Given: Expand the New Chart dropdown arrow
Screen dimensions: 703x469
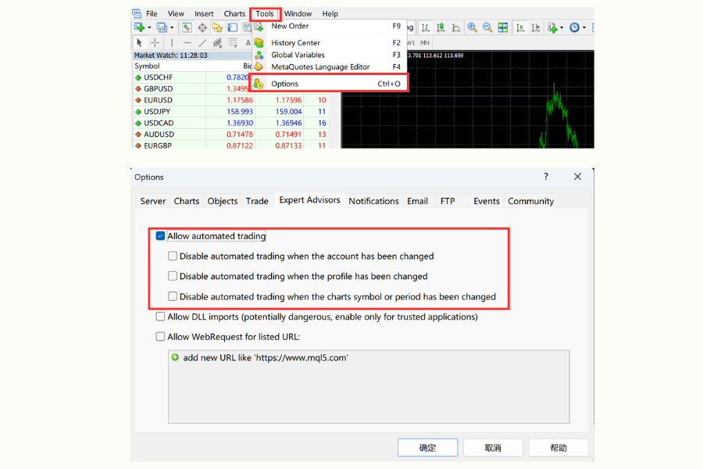Looking at the screenshot, I should [149, 28].
